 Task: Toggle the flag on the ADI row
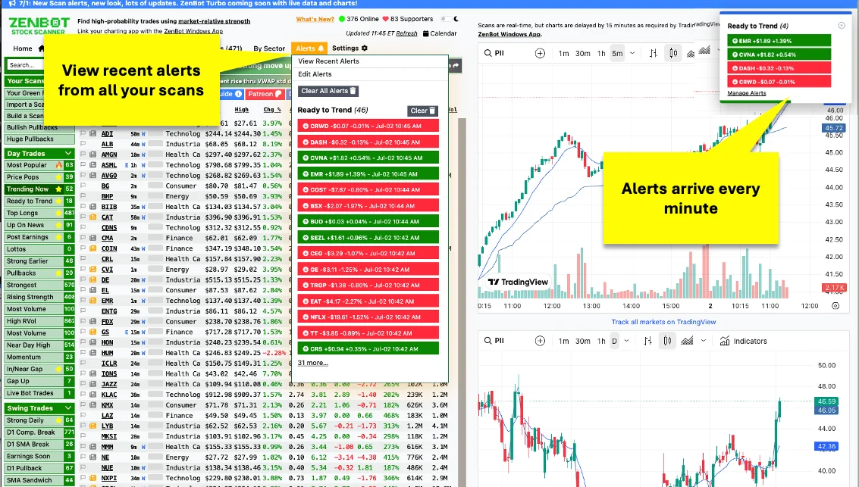[83, 133]
